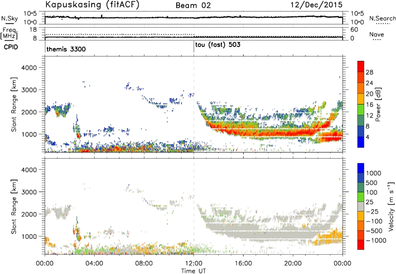Click the '-1000' label on velocity colorbar

click(x=376, y=240)
